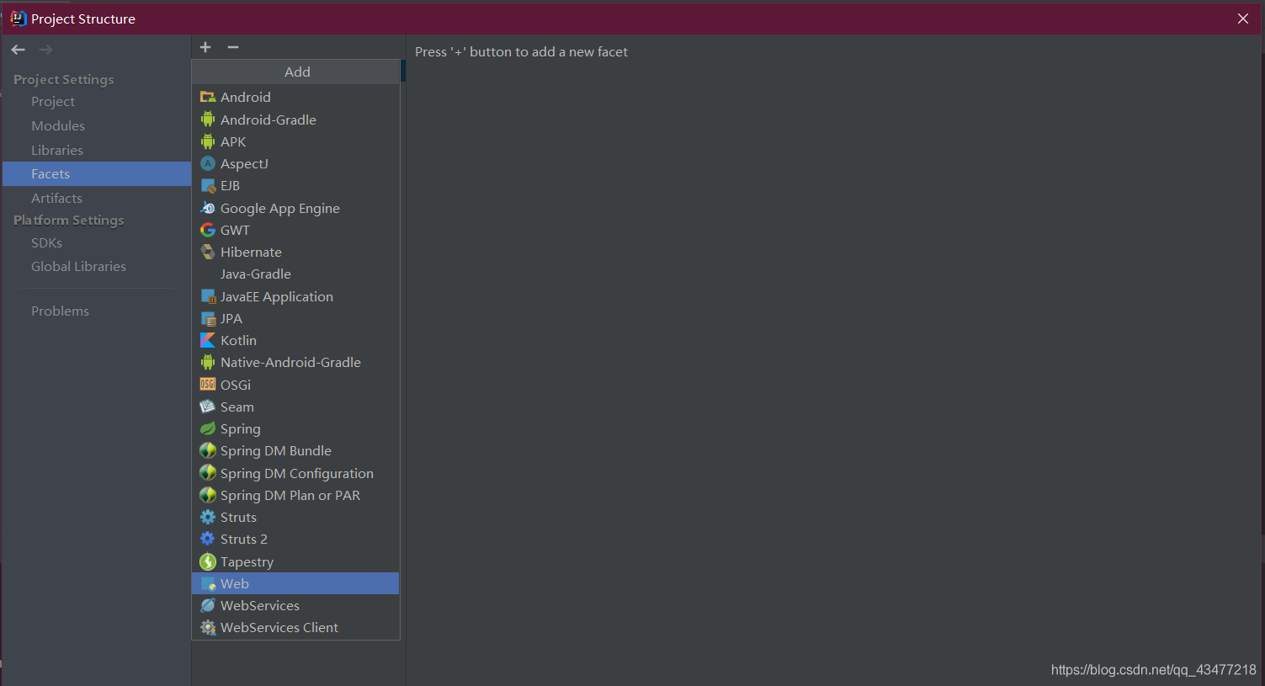Image resolution: width=1265 pixels, height=686 pixels.
Task: Click the Android-Gradle robot icon
Action: pos(208,120)
